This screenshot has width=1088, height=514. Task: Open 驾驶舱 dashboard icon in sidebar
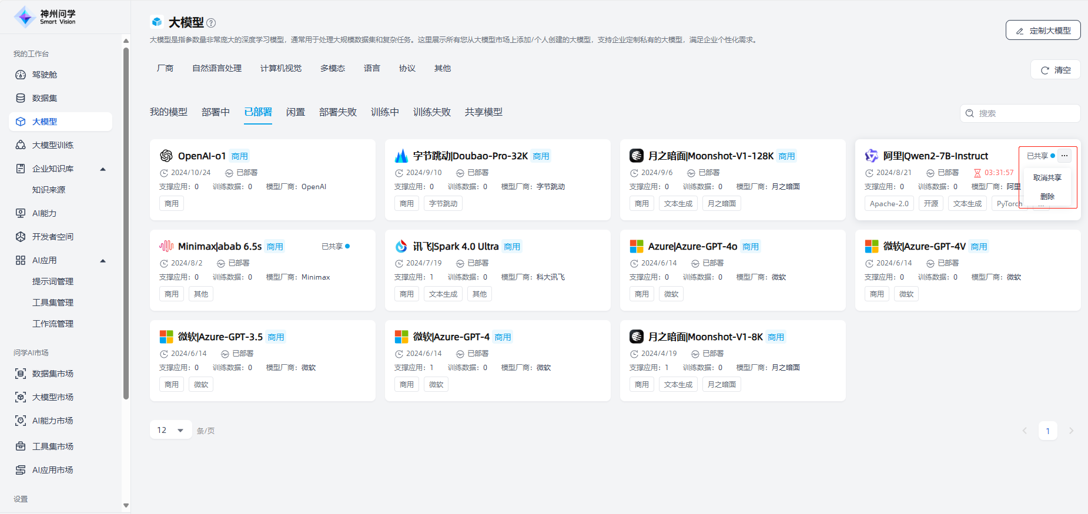pos(21,75)
